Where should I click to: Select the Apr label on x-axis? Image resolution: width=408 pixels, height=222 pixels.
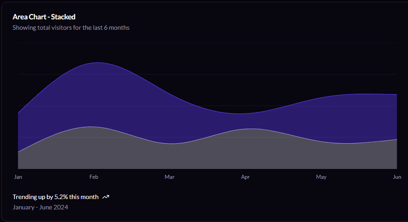tap(245, 177)
